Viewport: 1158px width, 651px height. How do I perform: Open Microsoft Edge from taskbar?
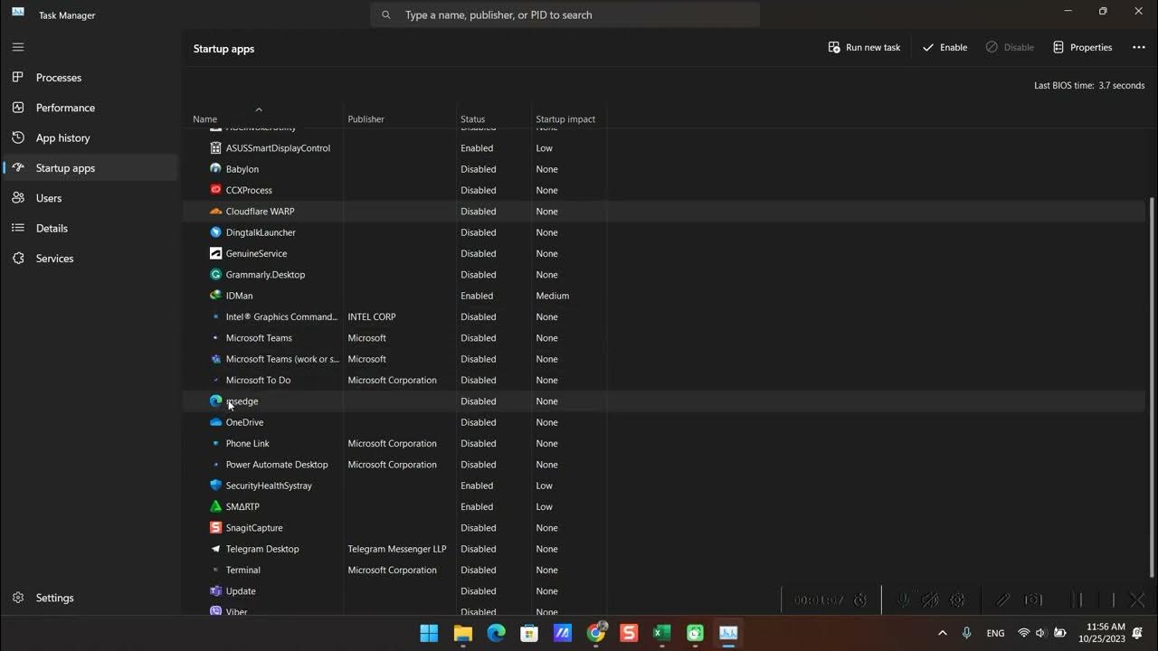pyautogui.click(x=497, y=633)
